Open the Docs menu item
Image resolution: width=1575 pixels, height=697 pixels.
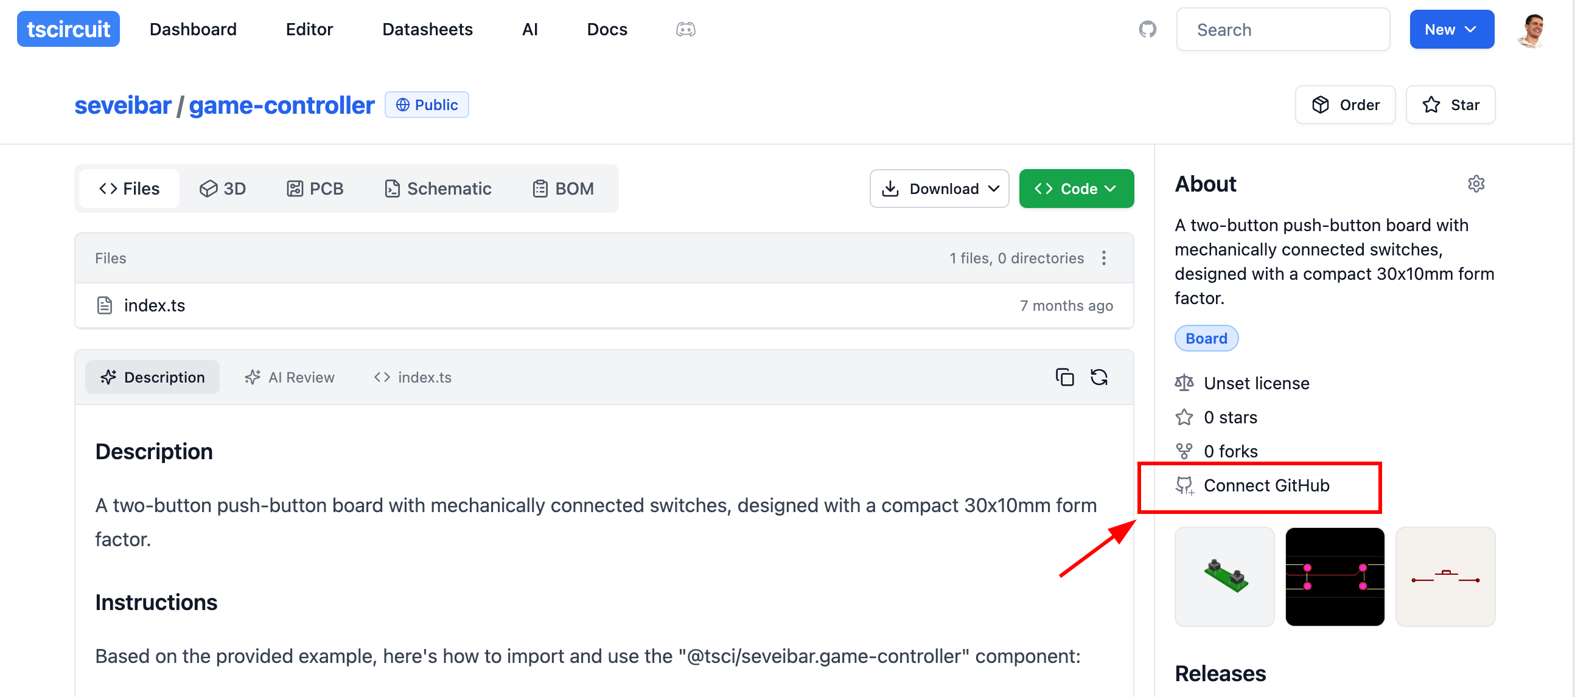click(607, 29)
